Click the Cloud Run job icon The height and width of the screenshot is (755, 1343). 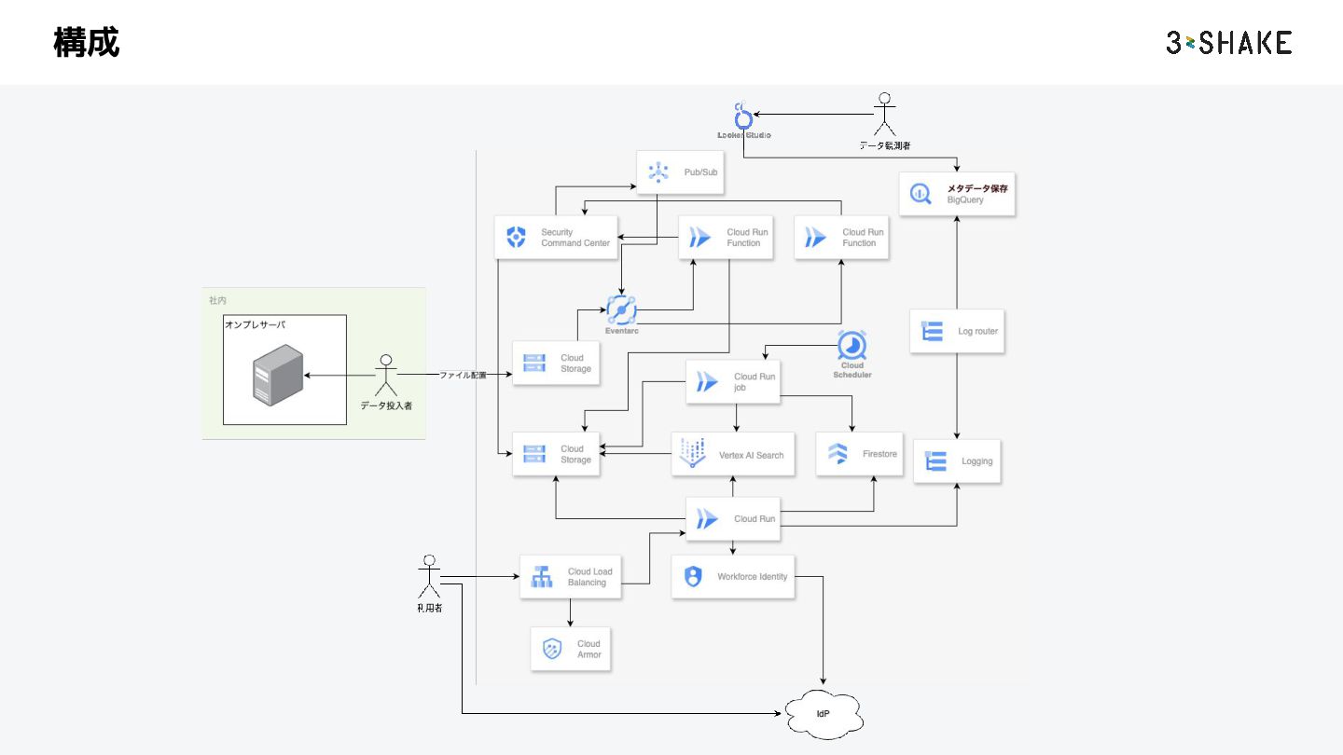tap(708, 381)
